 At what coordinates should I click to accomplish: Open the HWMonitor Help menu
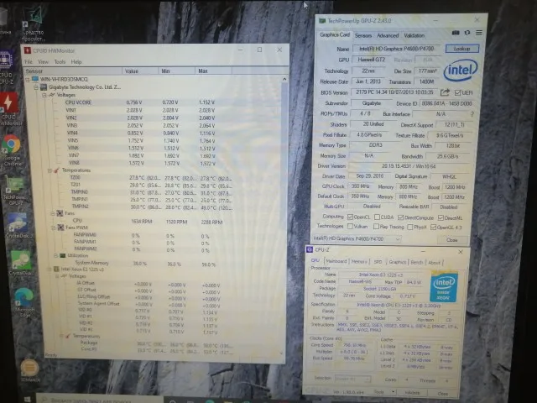pos(76,62)
